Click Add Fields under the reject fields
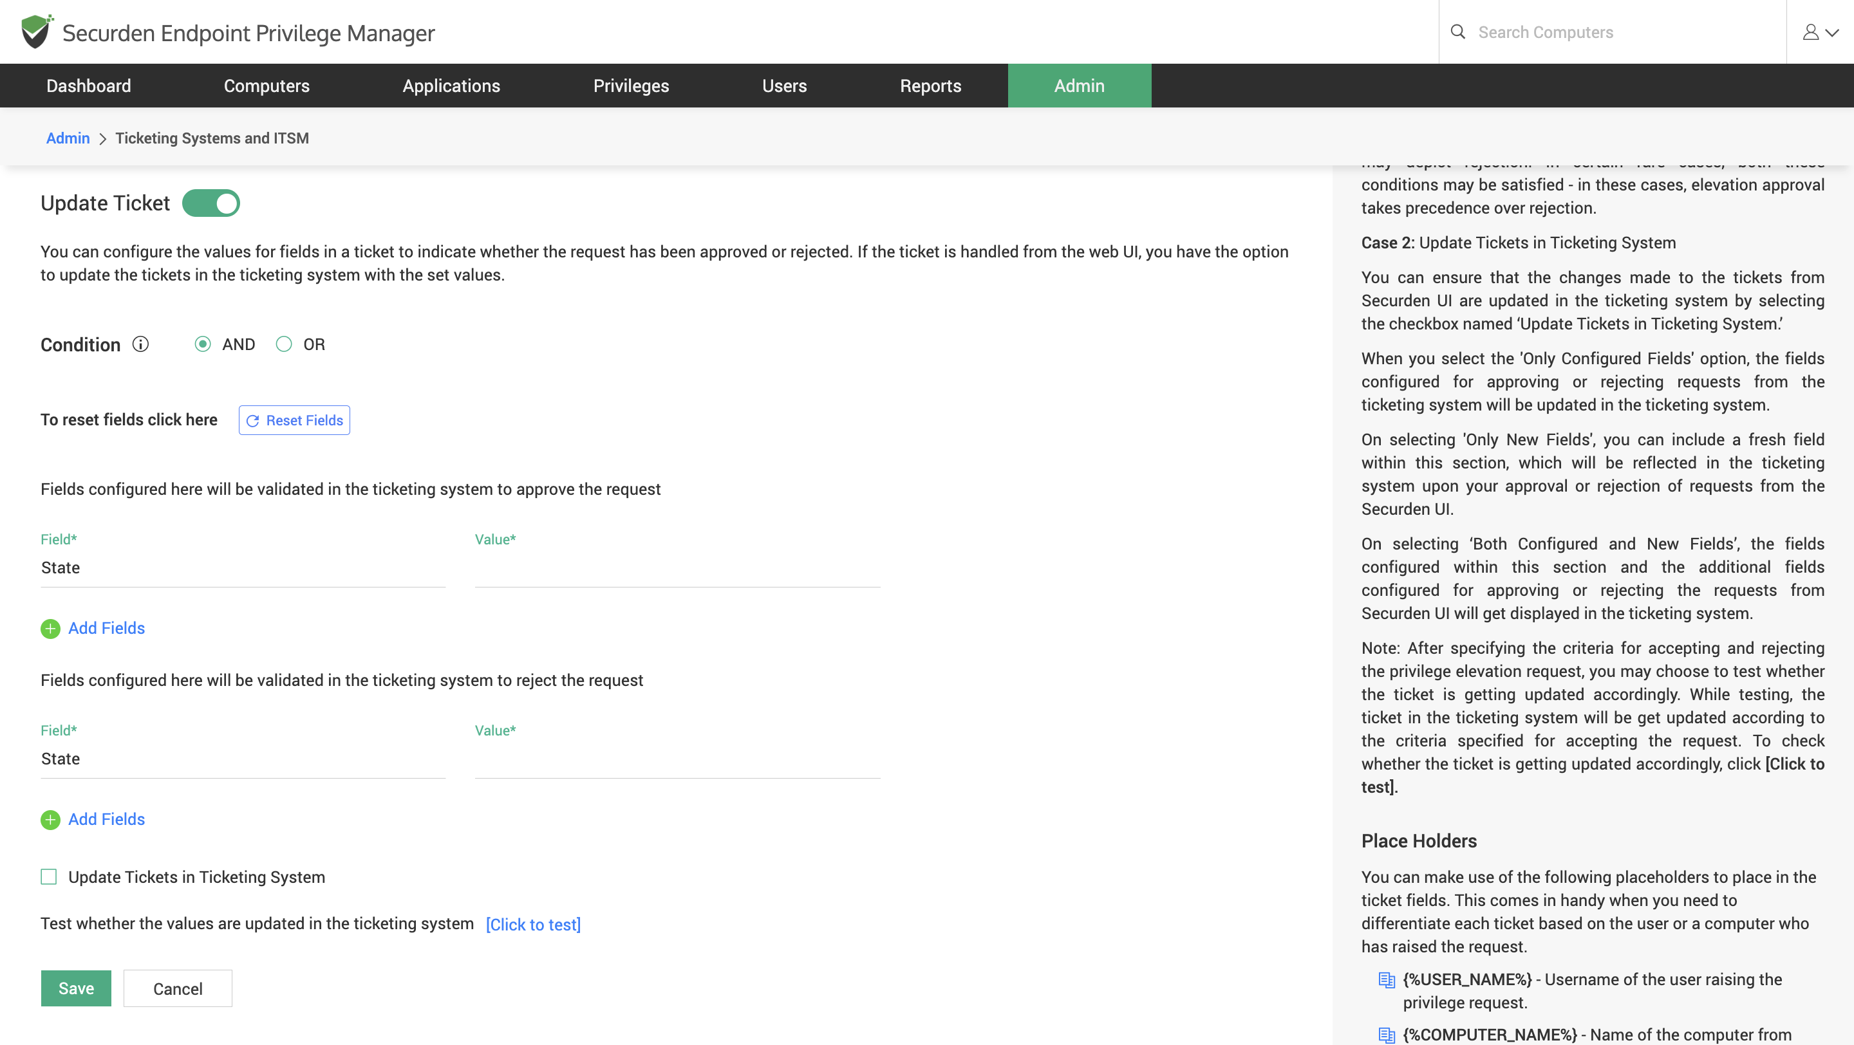The height and width of the screenshot is (1045, 1854). point(106,819)
